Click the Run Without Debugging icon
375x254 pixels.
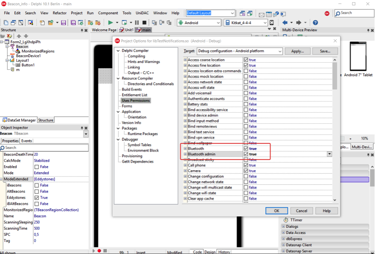click(x=124, y=23)
